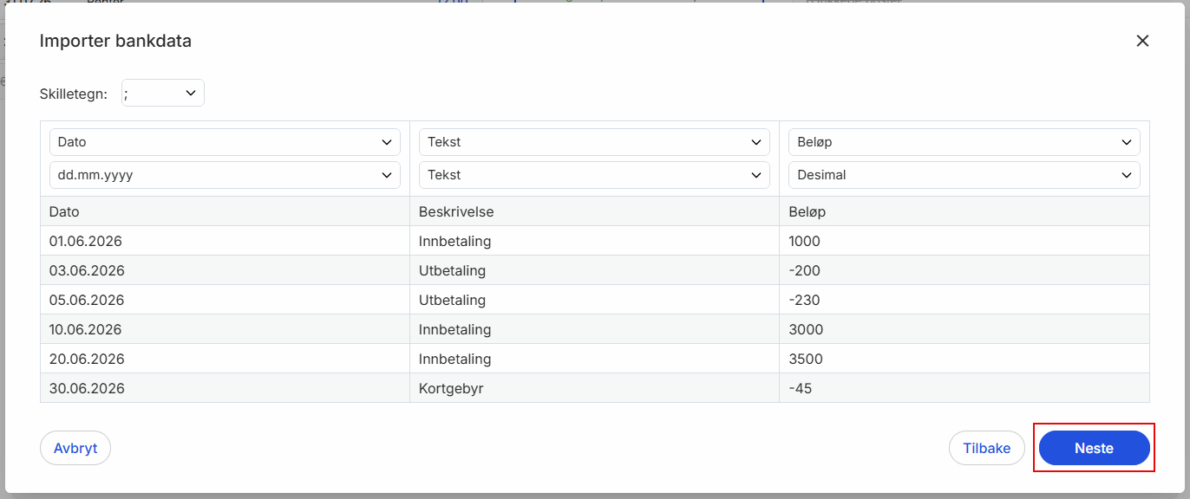Click the Innbetaling cell for 20.06.2026
Screen dimensions: 1190x499
[594, 359]
